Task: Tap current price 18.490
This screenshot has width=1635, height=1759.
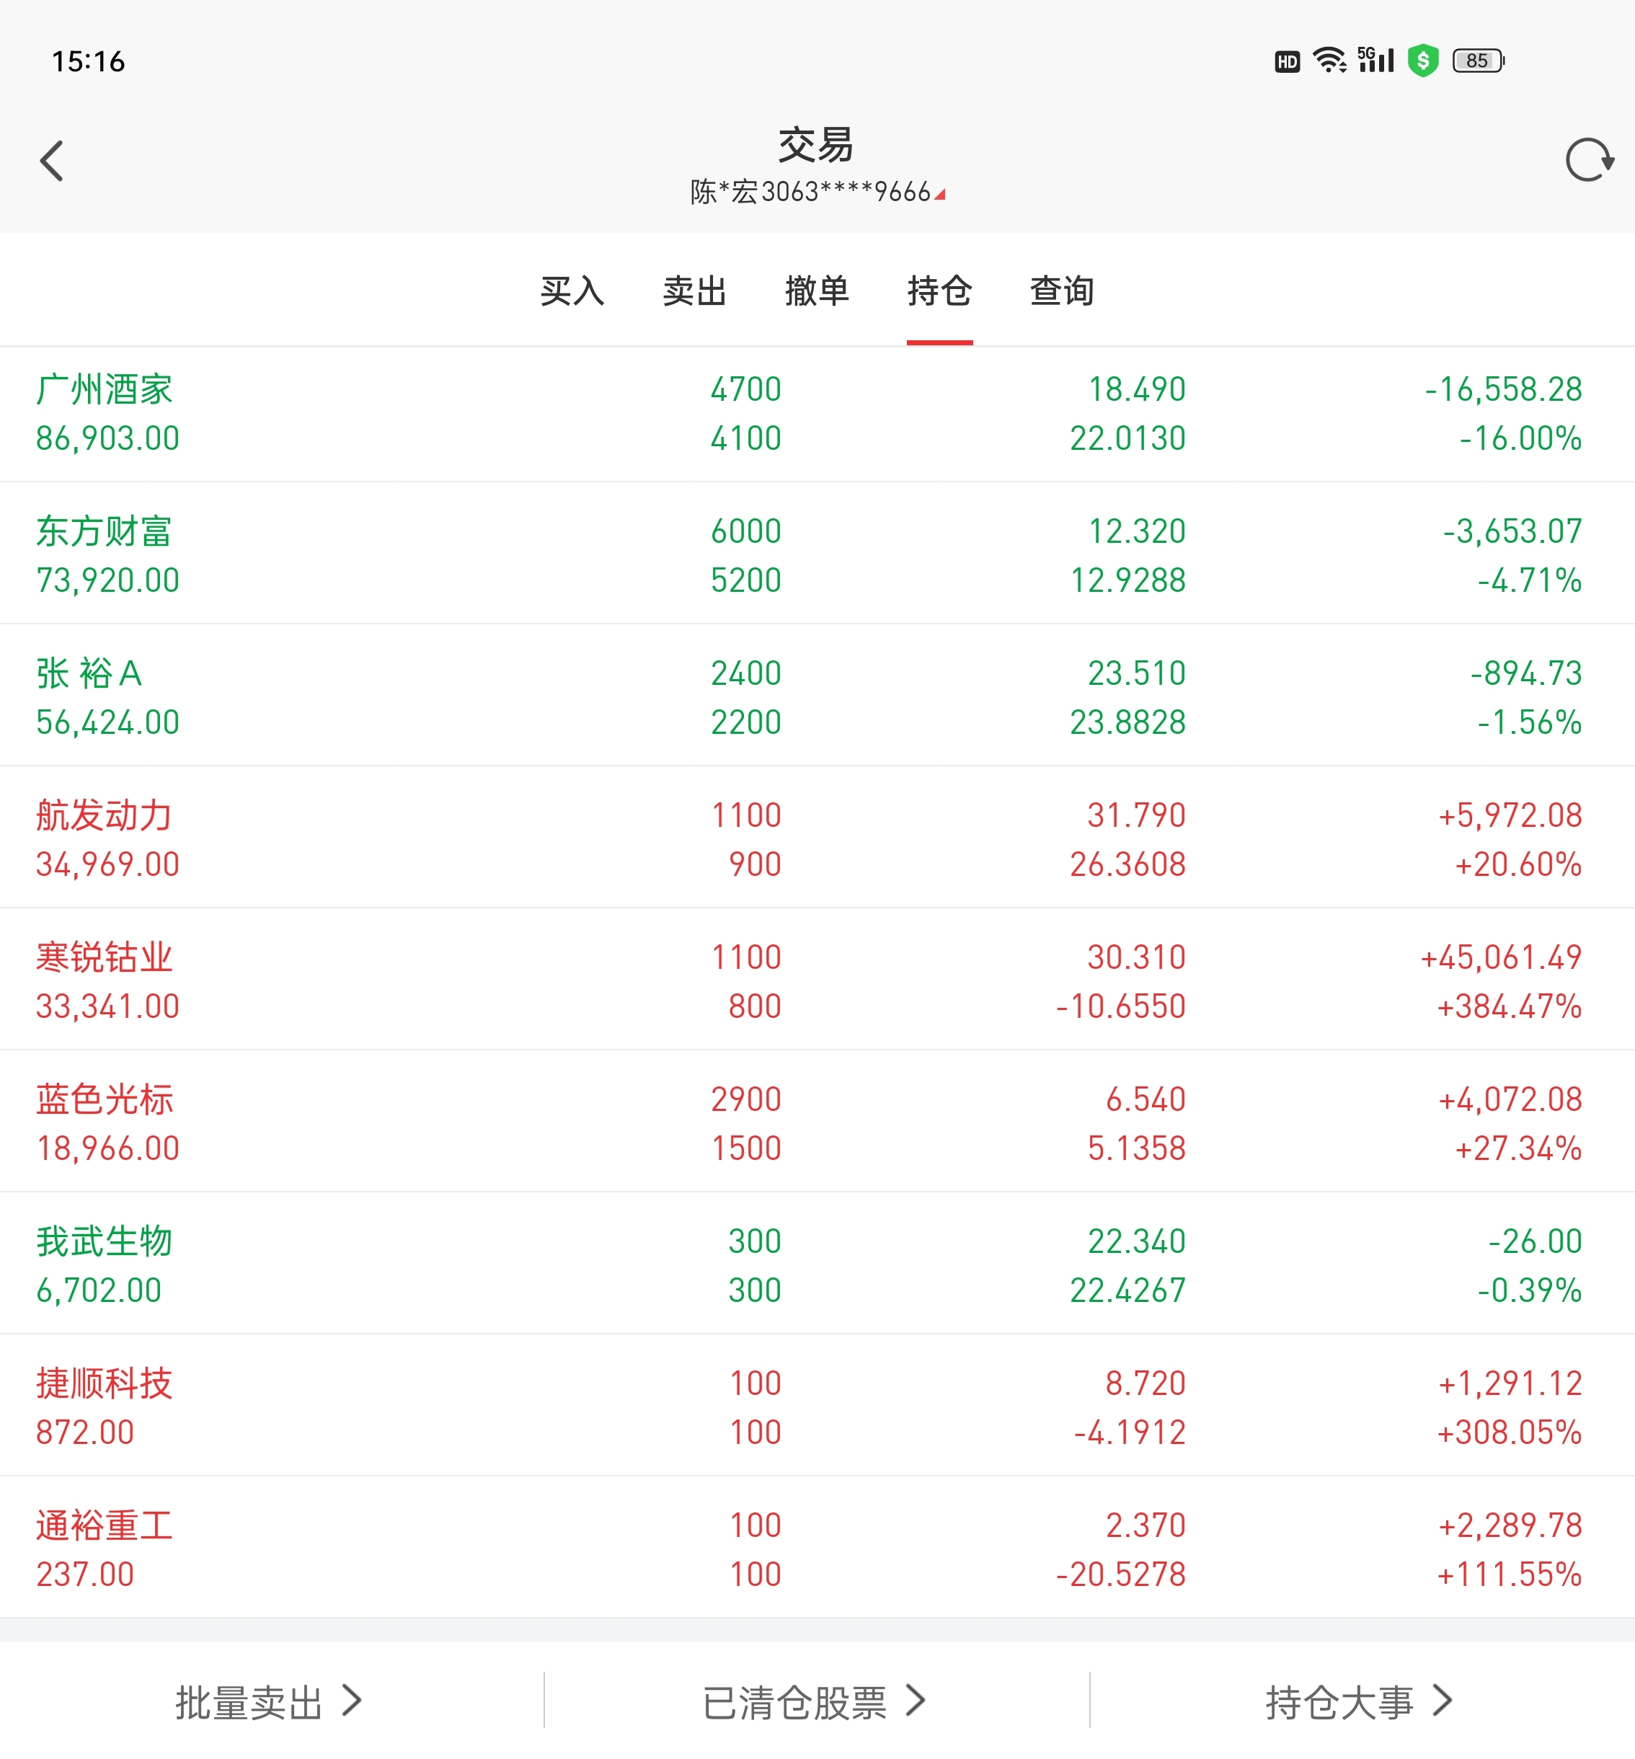Action: coord(1137,389)
